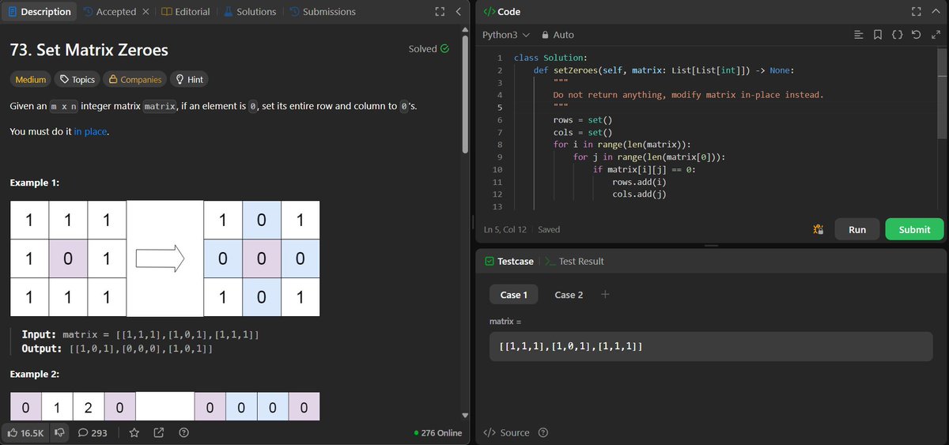Select the Testcase tab
The width and height of the screenshot is (949, 445).
point(509,261)
